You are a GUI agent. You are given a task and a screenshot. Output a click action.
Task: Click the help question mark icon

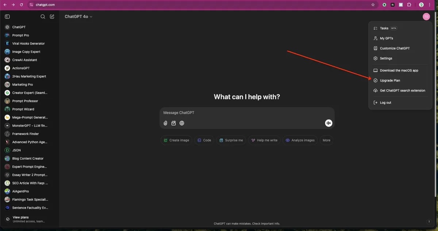(429, 222)
